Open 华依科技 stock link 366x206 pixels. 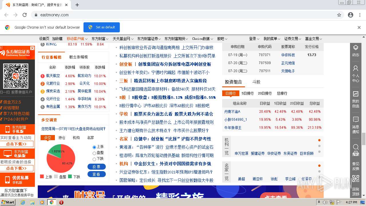(288, 55)
